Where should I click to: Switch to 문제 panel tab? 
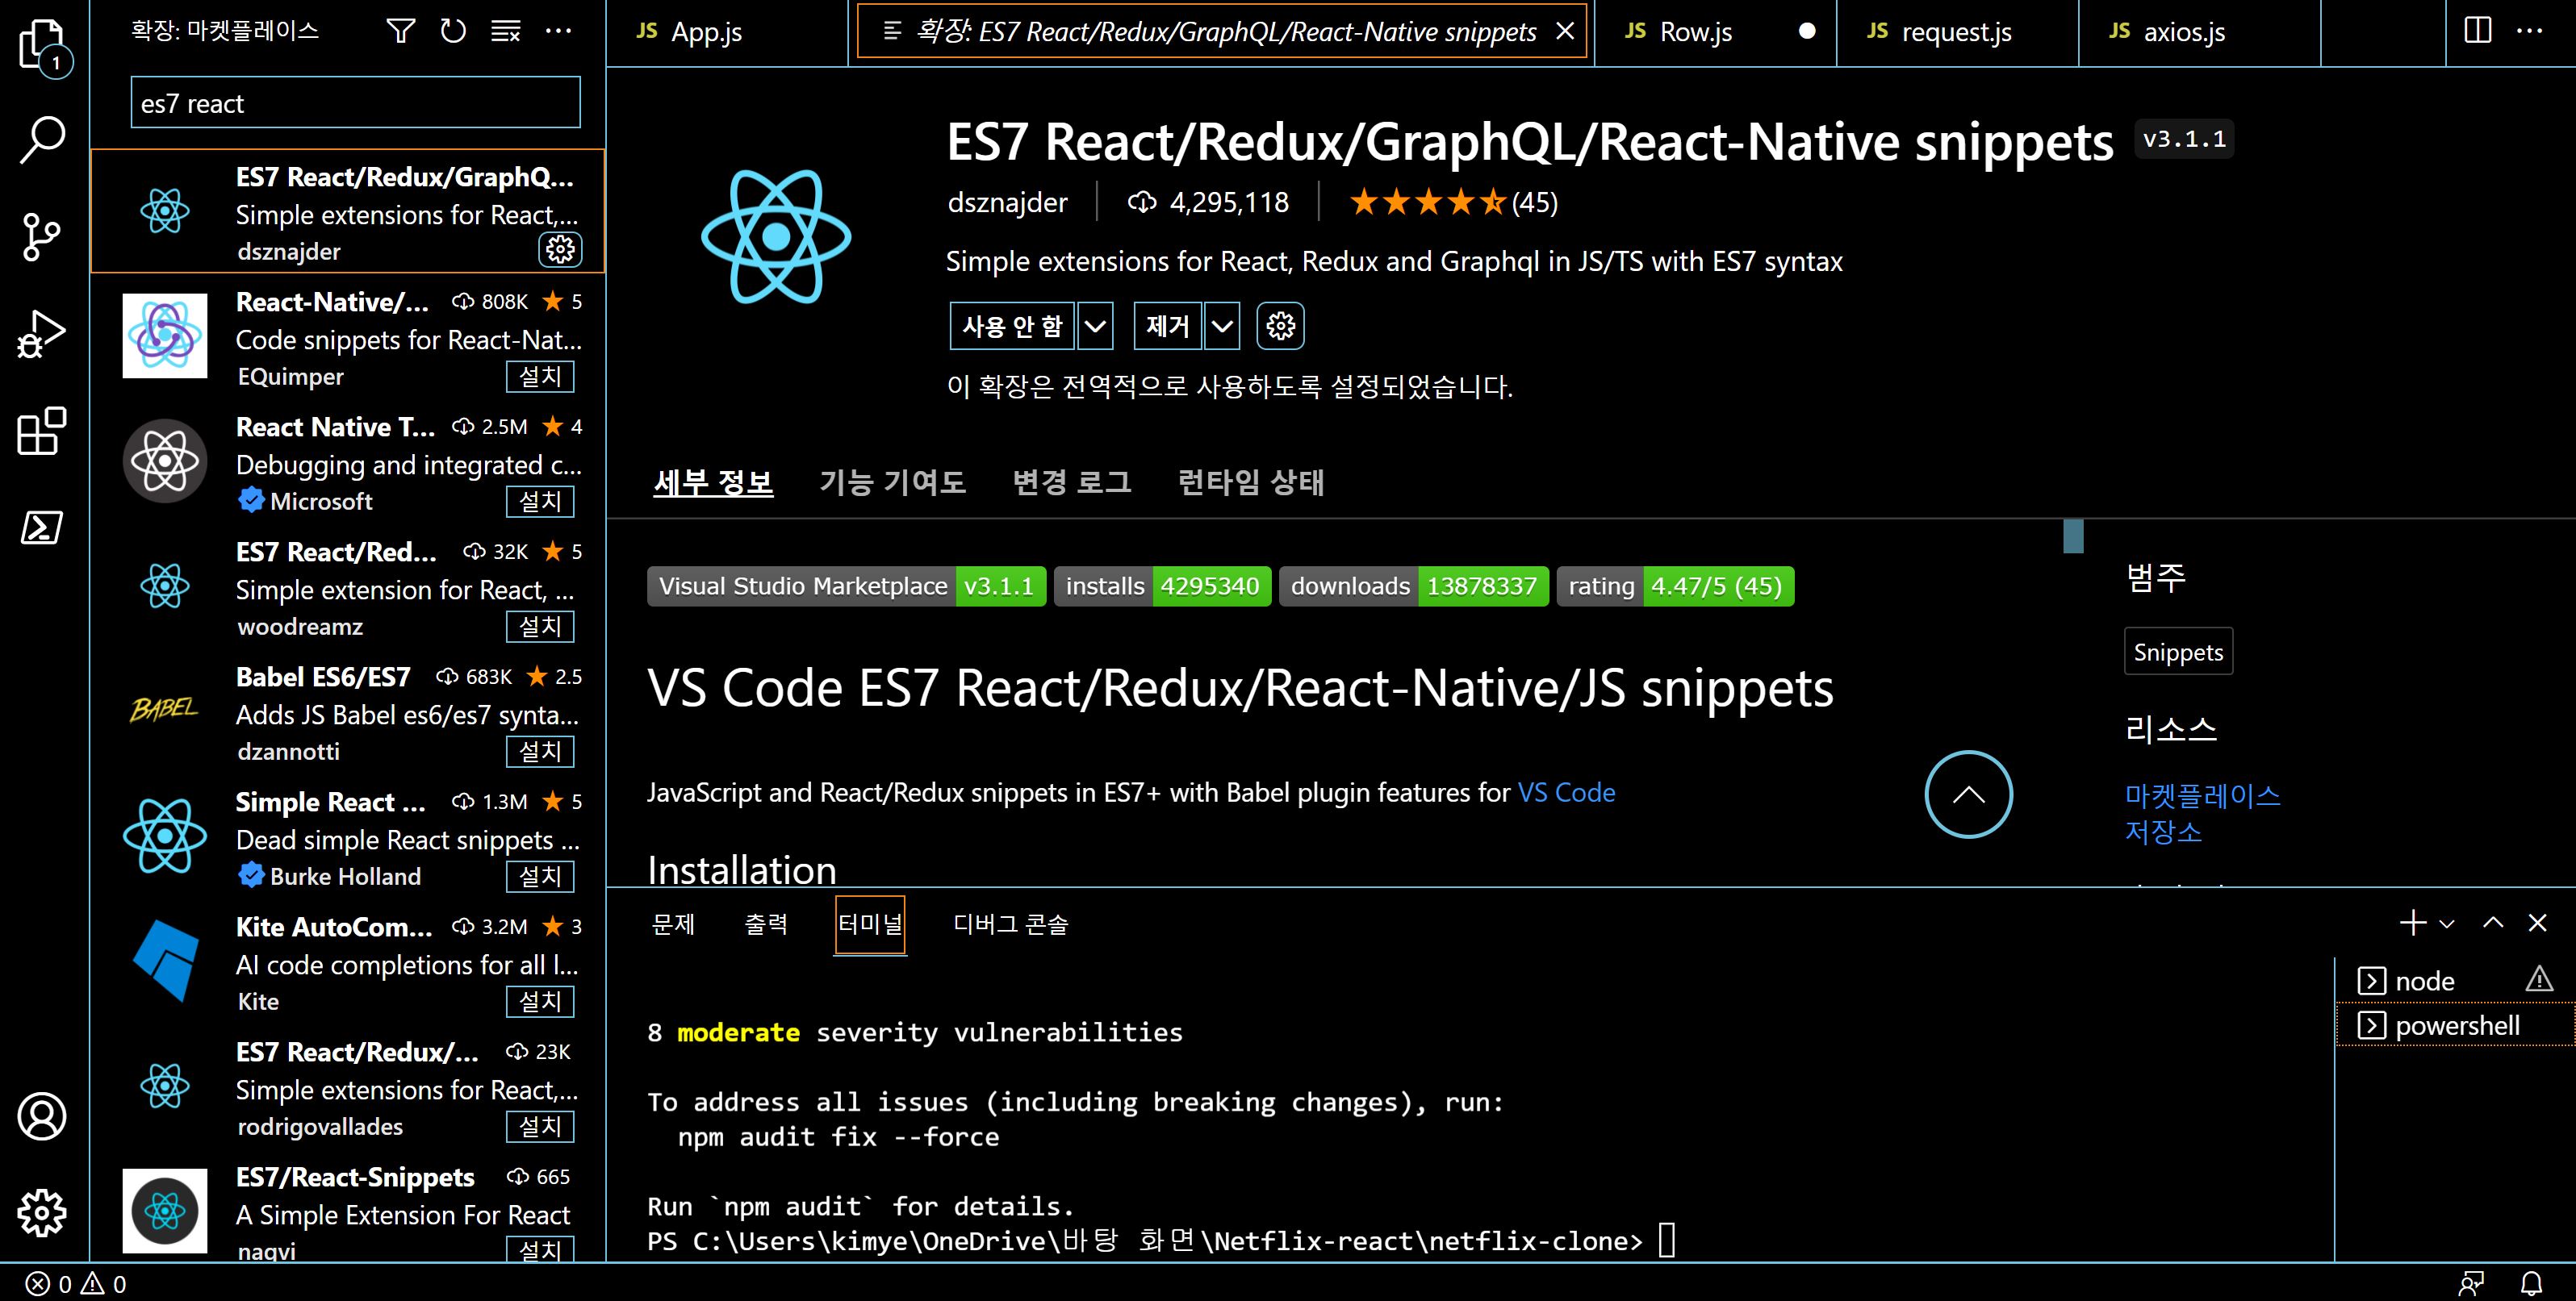click(x=673, y=924)
